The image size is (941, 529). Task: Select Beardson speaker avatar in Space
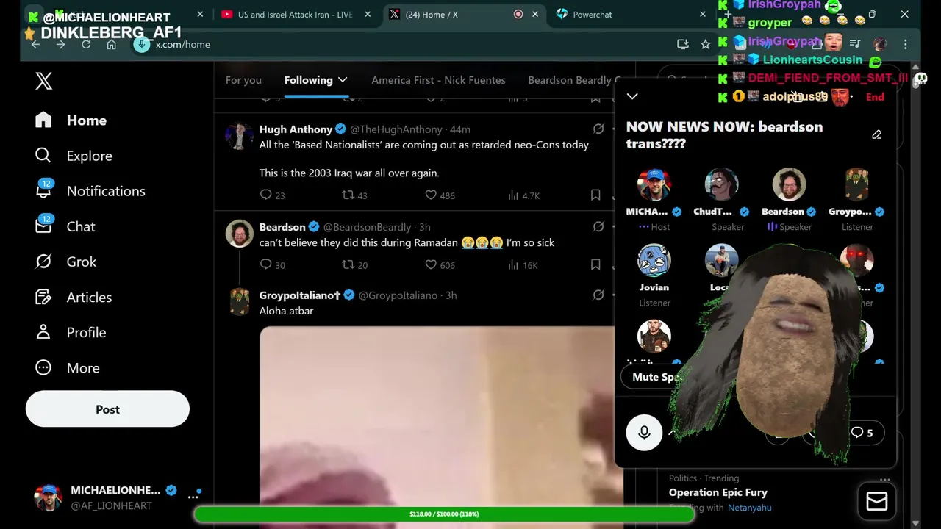coord(789,184)
